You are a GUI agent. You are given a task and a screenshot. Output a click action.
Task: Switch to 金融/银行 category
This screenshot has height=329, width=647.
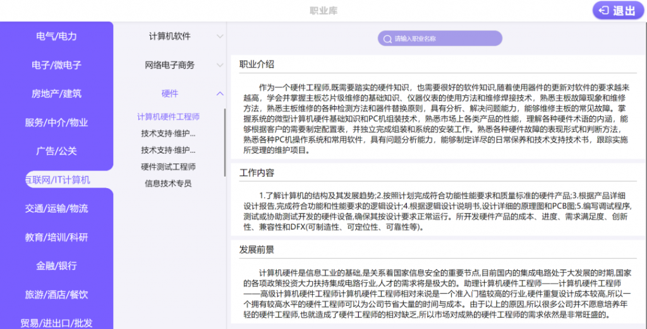pos(56,266)
